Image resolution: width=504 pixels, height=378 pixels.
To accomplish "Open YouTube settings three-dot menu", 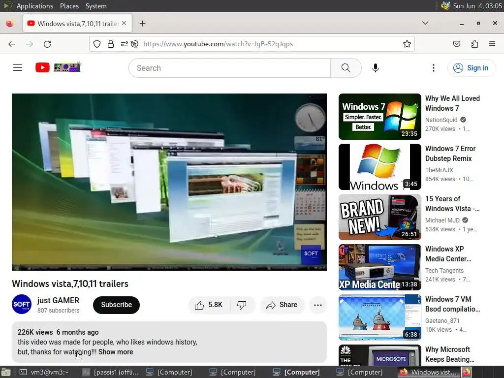I will [x=433, y=68].
